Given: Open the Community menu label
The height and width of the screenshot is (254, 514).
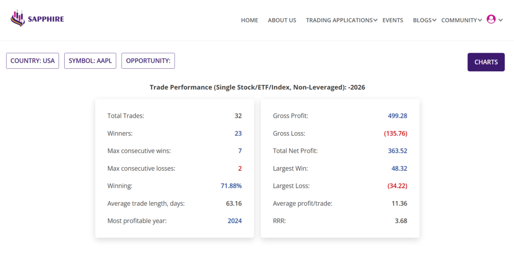Looking at the screenshot, I should tap(459, 20).
